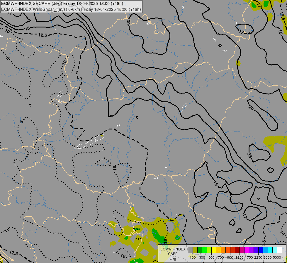Click the purple swatch right of 1750

click(252, 250)
